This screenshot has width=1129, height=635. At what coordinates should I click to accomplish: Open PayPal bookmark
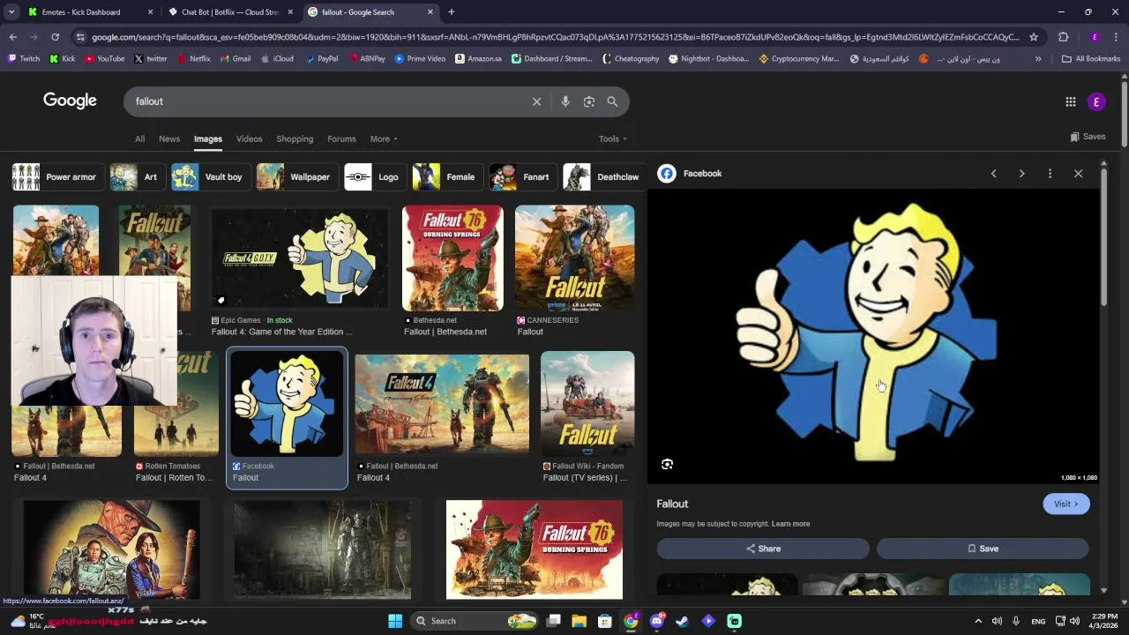tap(322, 59)
